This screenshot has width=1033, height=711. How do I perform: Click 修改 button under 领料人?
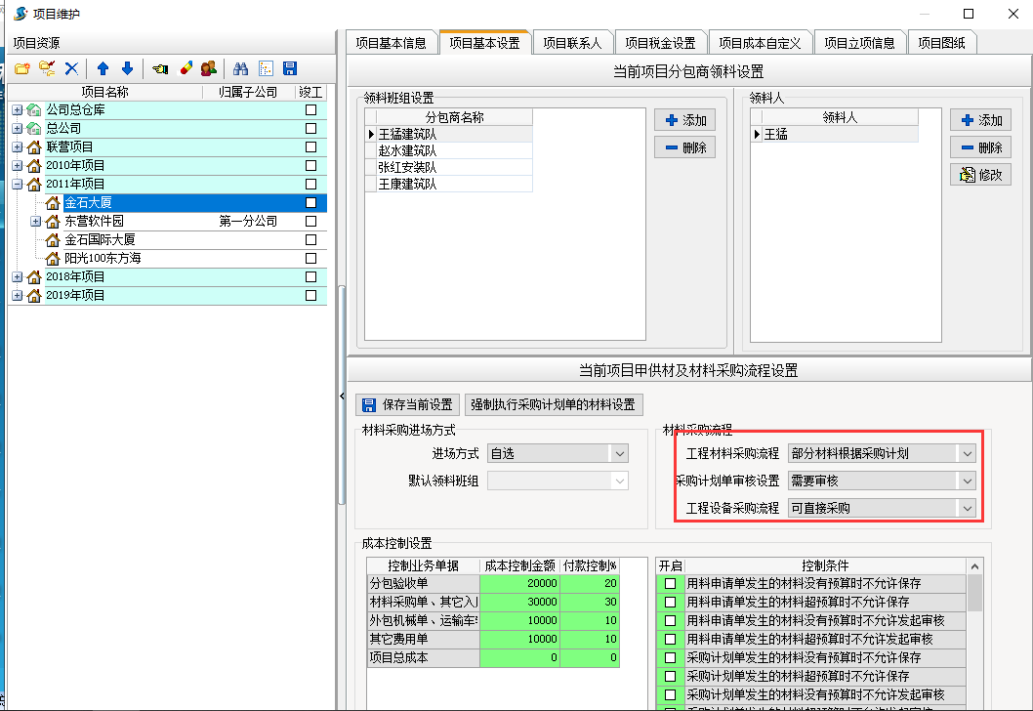click(980, 175)
